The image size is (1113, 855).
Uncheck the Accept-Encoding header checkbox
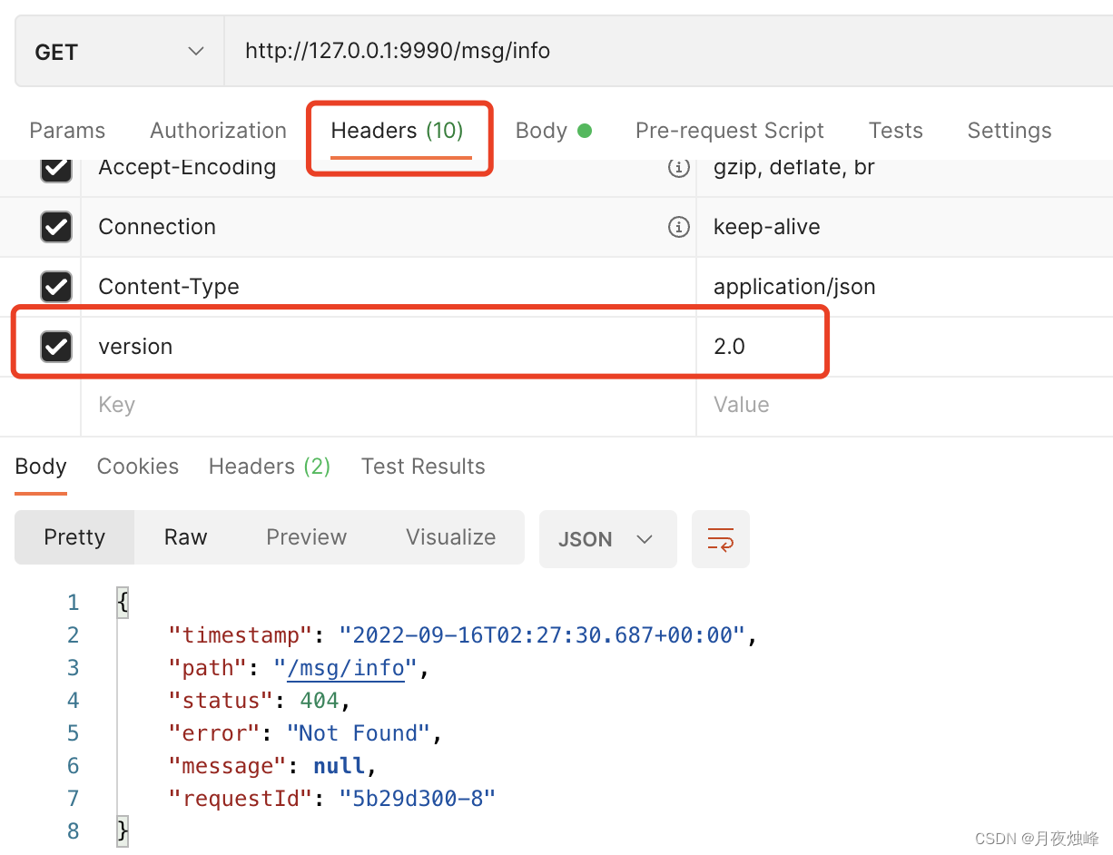pos(56,168)
